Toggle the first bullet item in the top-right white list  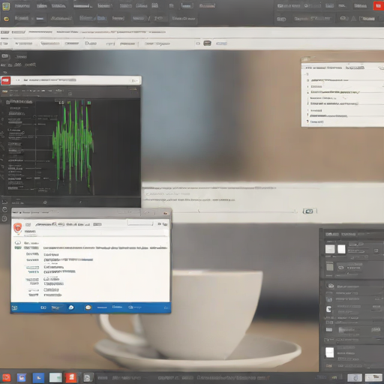tap(308, 80)
